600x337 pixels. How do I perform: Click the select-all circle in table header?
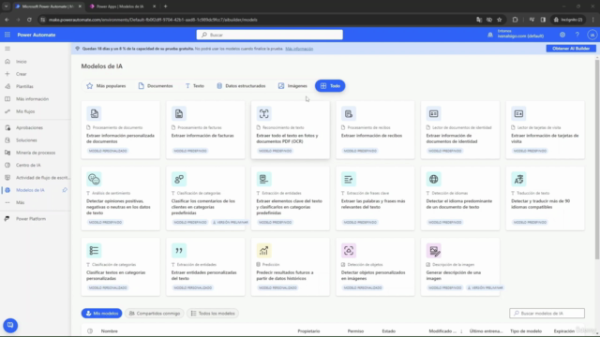[x=90, y=330]
